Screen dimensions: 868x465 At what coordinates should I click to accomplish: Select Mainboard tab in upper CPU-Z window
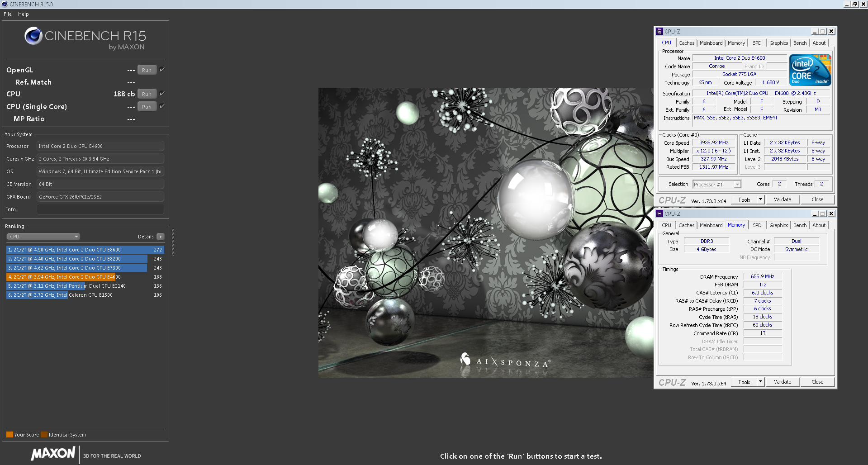711,43
